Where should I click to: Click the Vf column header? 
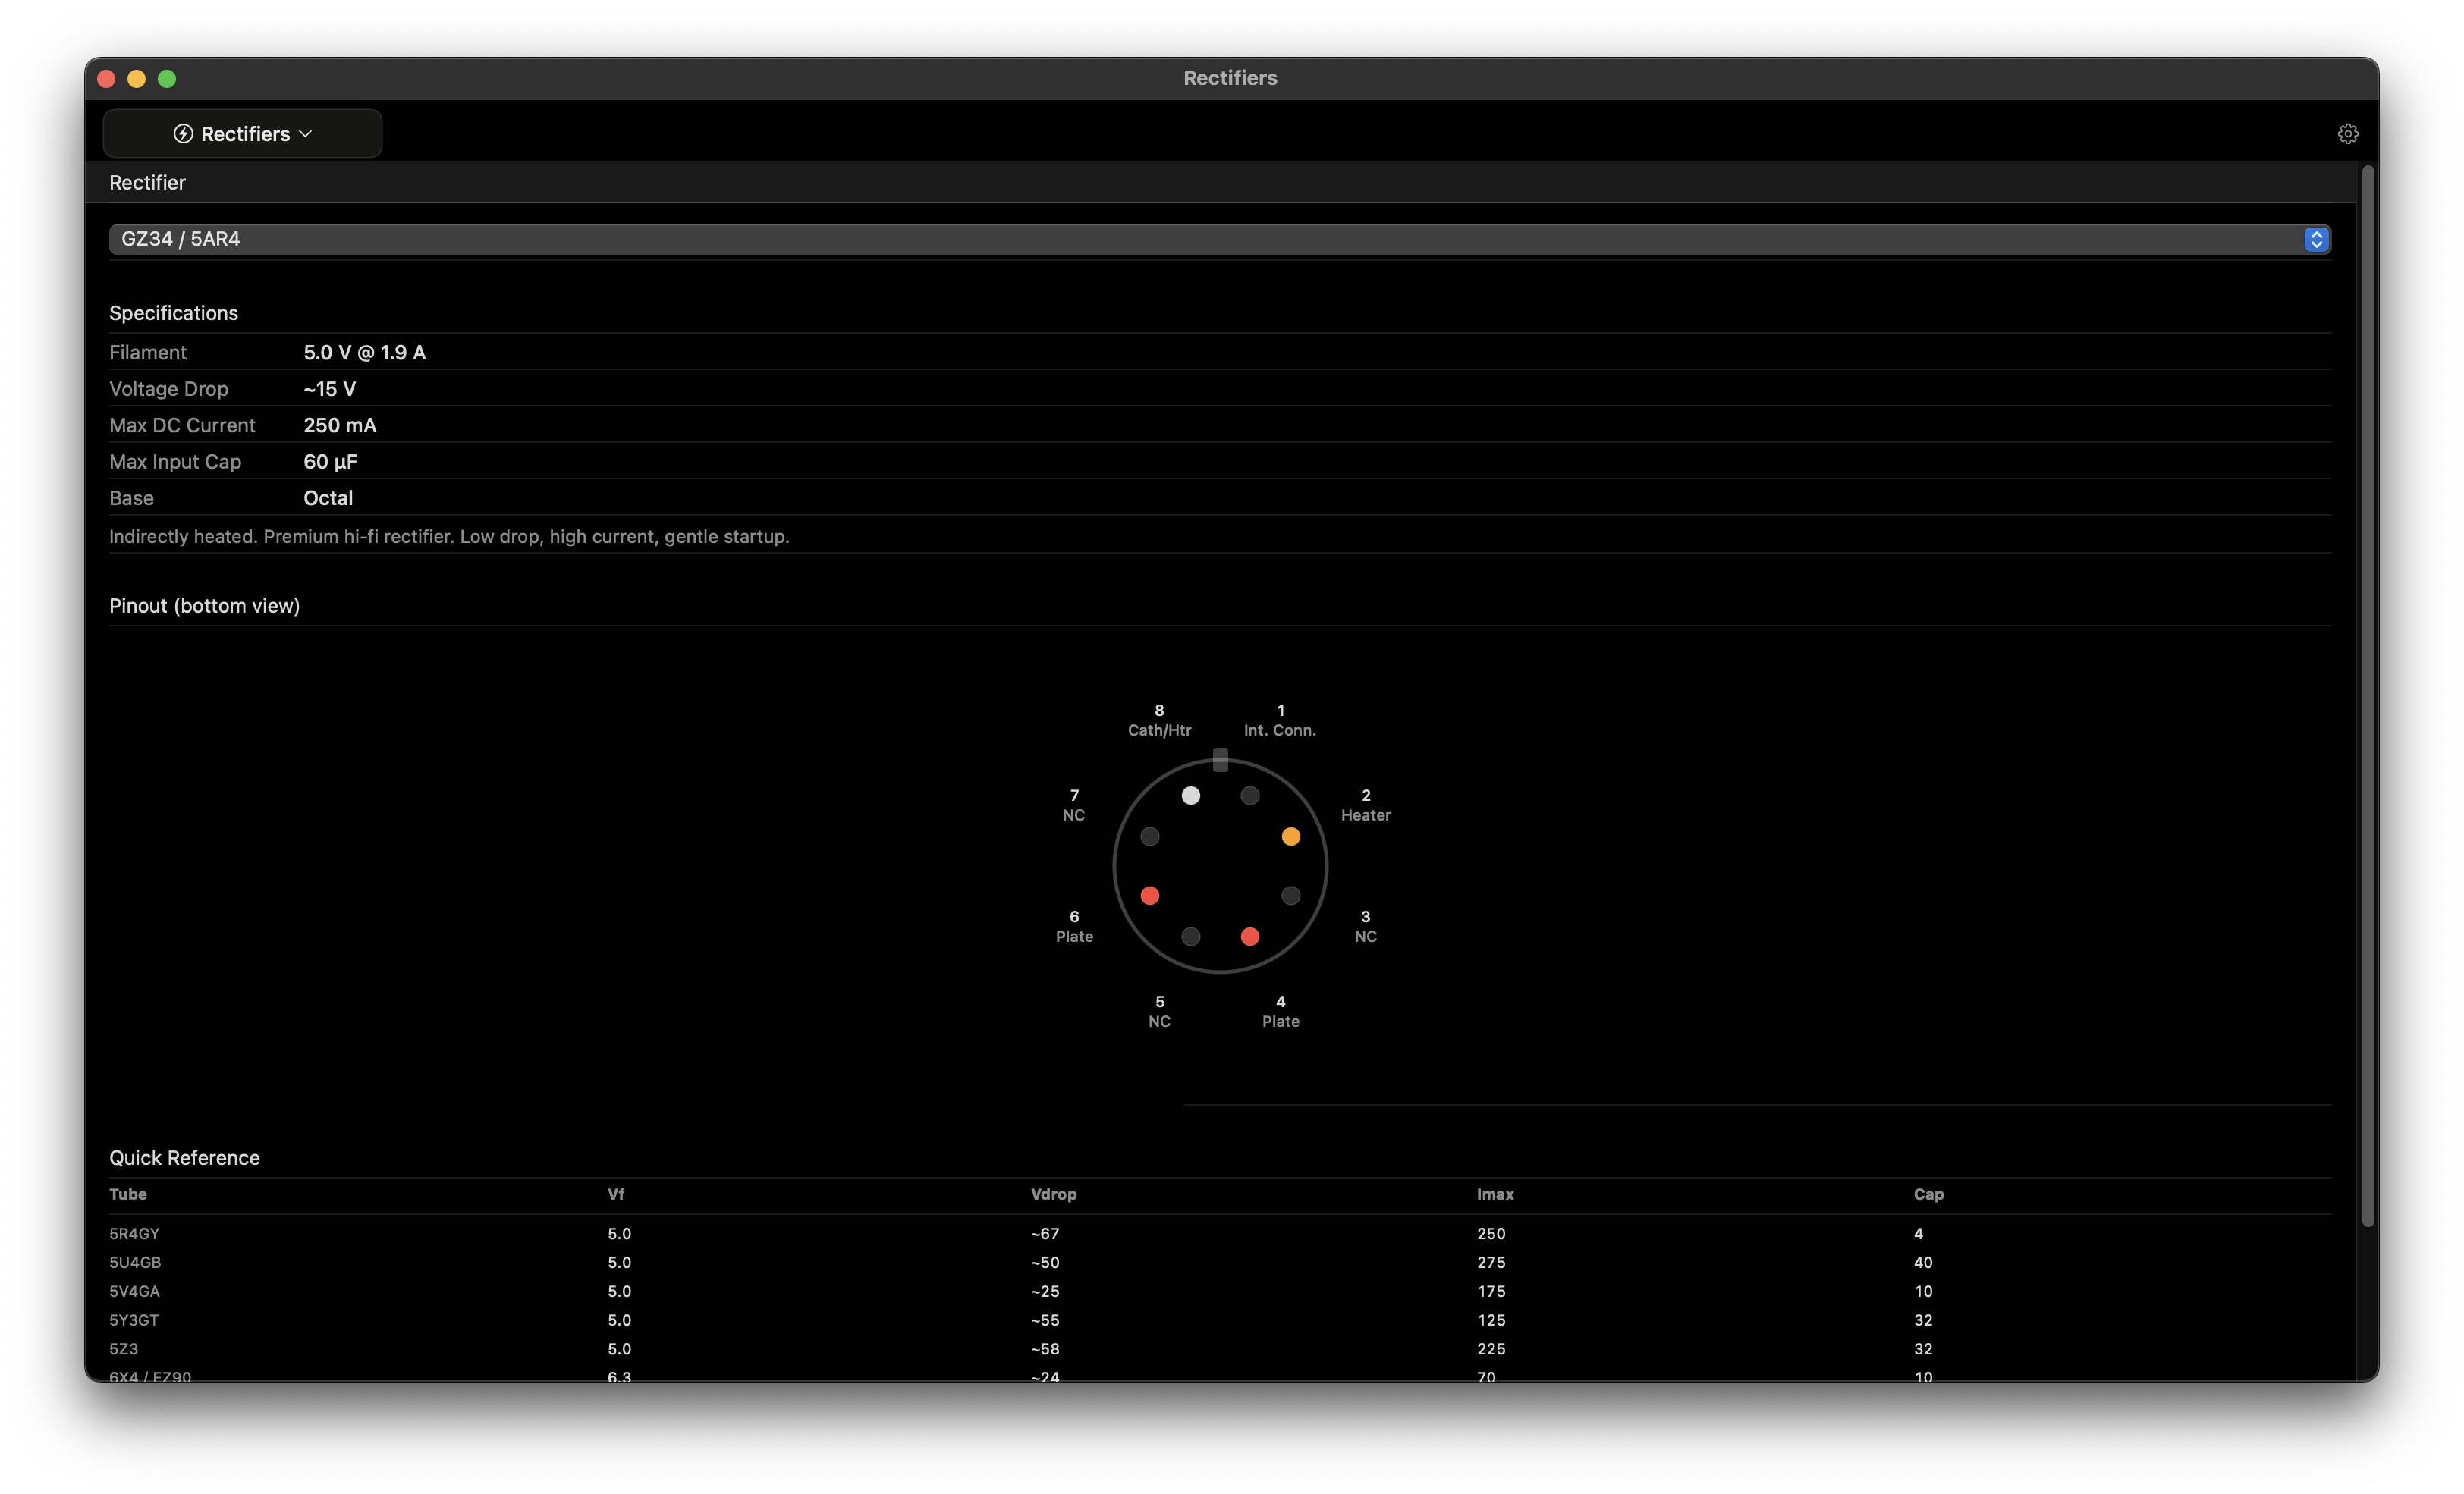point(616,1195)
